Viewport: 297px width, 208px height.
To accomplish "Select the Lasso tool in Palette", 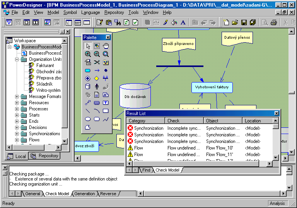I will click(x=97, y=46).
